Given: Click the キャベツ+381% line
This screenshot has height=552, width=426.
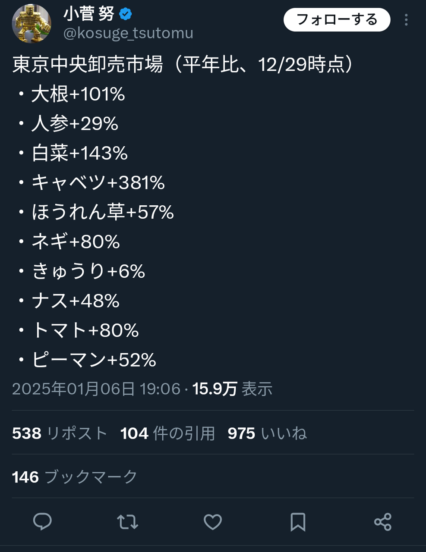Looking at the screenshot, I should pos(98,183).
